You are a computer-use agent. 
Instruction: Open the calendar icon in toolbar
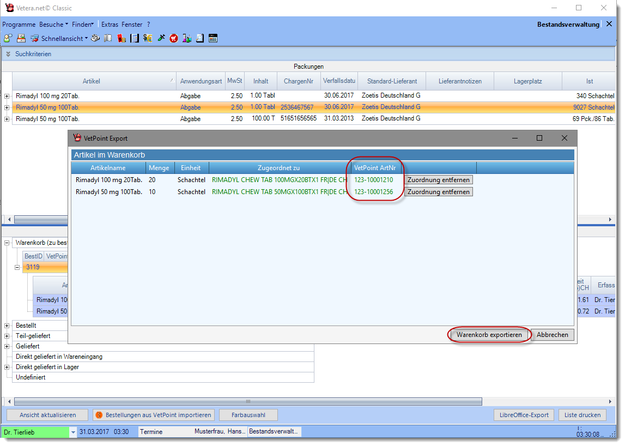[213, 39]
